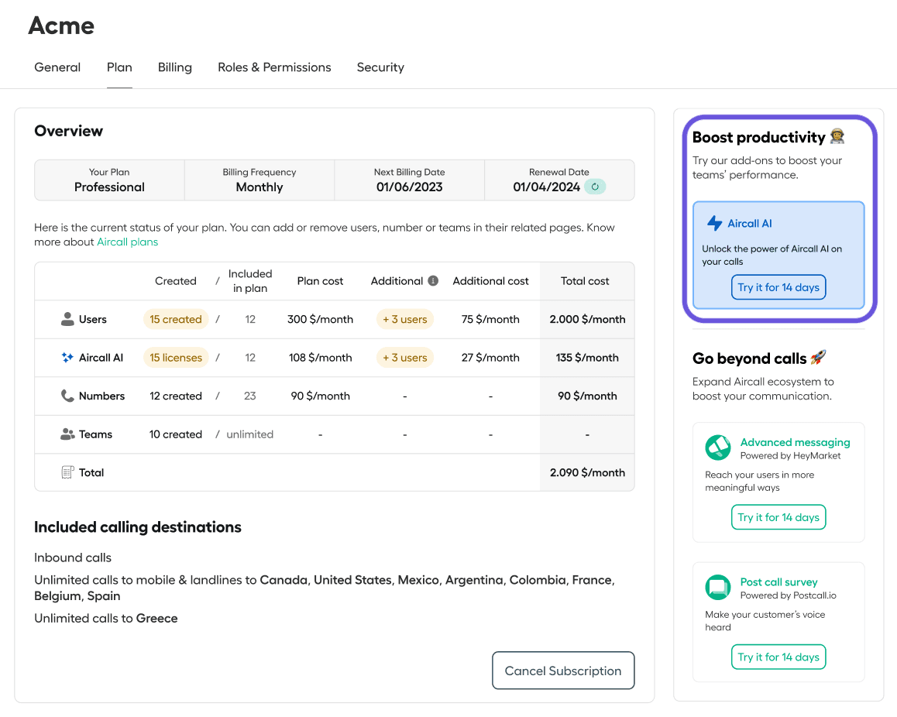The image size is (897, 717).
Task: Open the Aircall plans link
Action: [127, 242]
